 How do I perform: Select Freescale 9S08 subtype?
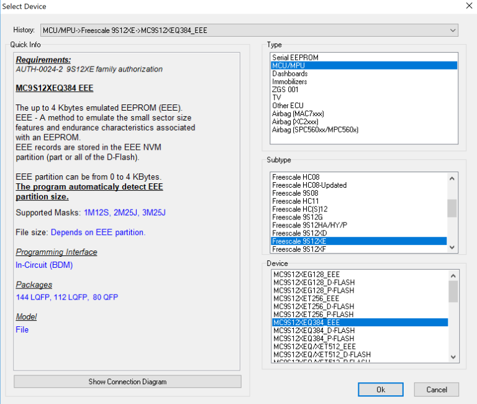(358, 193)
